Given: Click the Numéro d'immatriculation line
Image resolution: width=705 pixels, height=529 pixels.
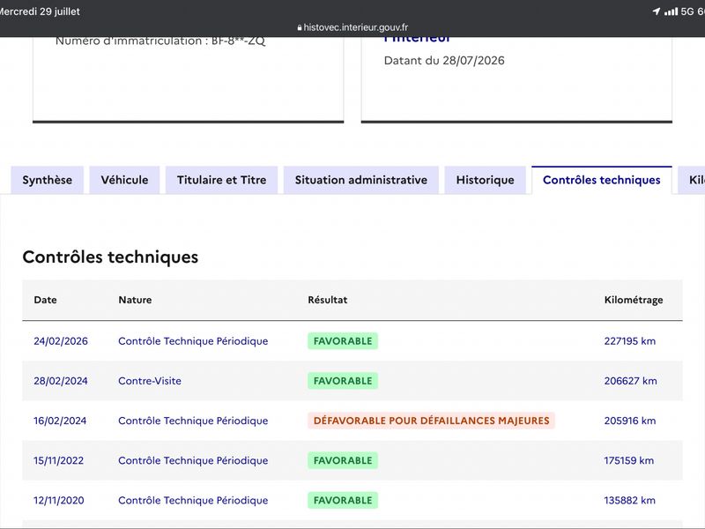Looking at the screenshot, I should click(x=160, y=41).
